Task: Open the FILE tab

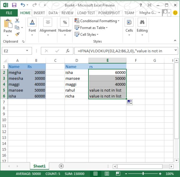Action: click(x=9, y=13)
